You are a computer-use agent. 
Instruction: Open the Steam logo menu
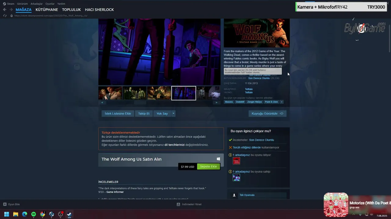9,4
